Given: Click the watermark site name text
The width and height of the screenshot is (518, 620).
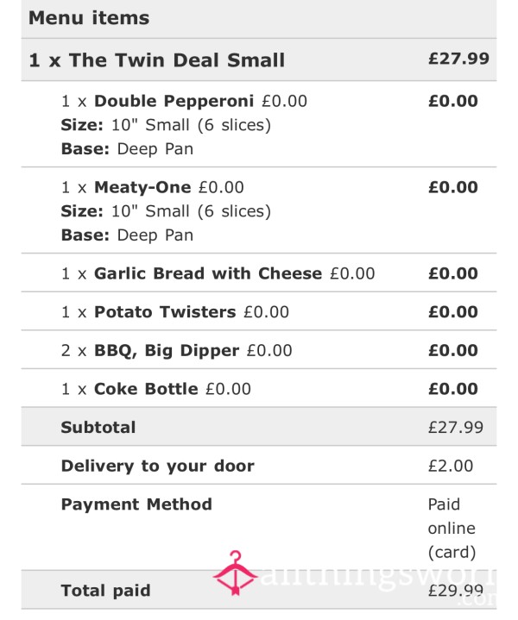Looking at the screenshot, I should (378, 583).
